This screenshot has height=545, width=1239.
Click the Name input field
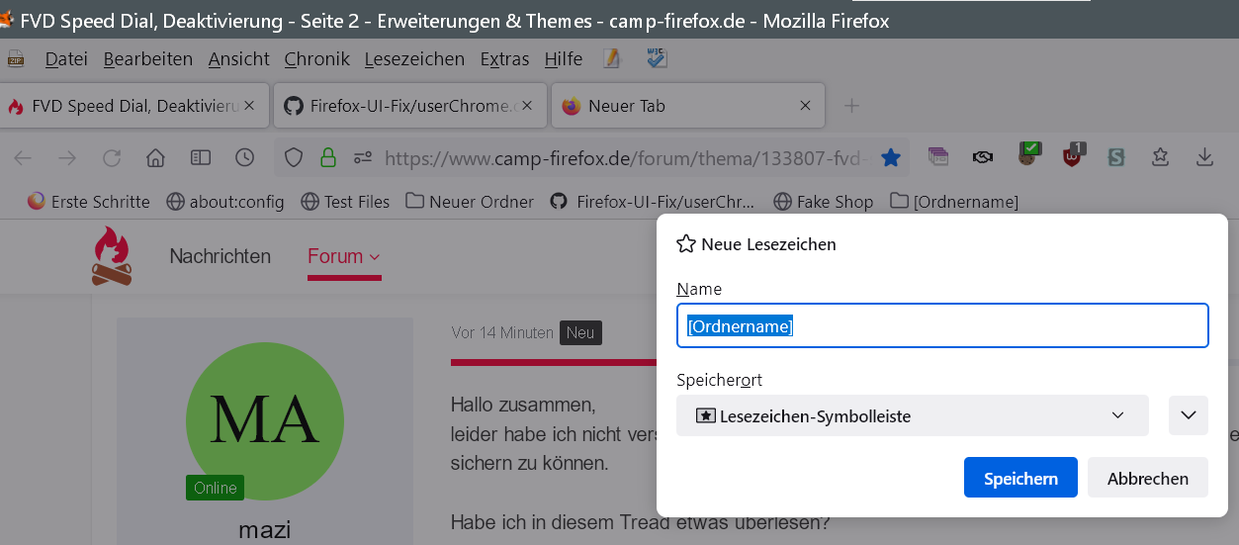(941, 325)
